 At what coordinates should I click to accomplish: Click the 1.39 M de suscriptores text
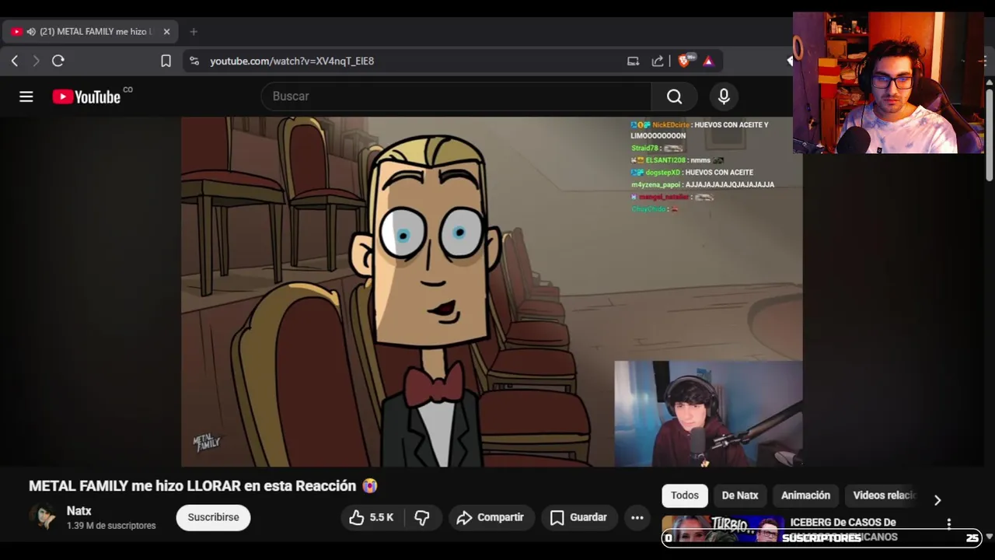[111, 526]
